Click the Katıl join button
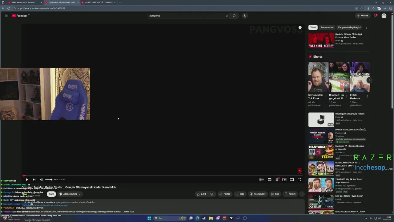 point(51,194)
